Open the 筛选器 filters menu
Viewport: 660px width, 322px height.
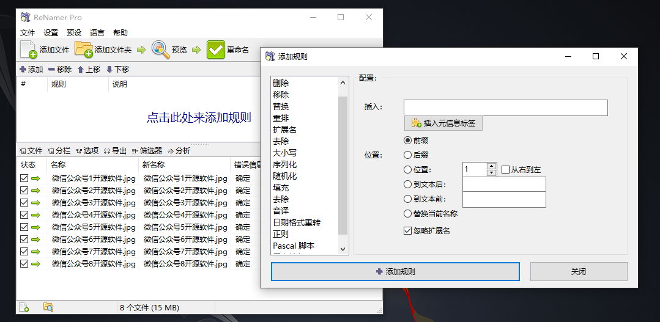pyautogui.click(x=147, y=150)
